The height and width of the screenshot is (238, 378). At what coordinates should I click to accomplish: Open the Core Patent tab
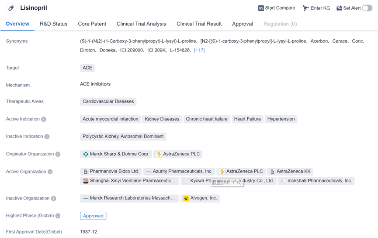92,24
